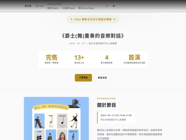
Task: Click the 13+ 演出者上台 stat card
Action: click(x=79, y=59)
